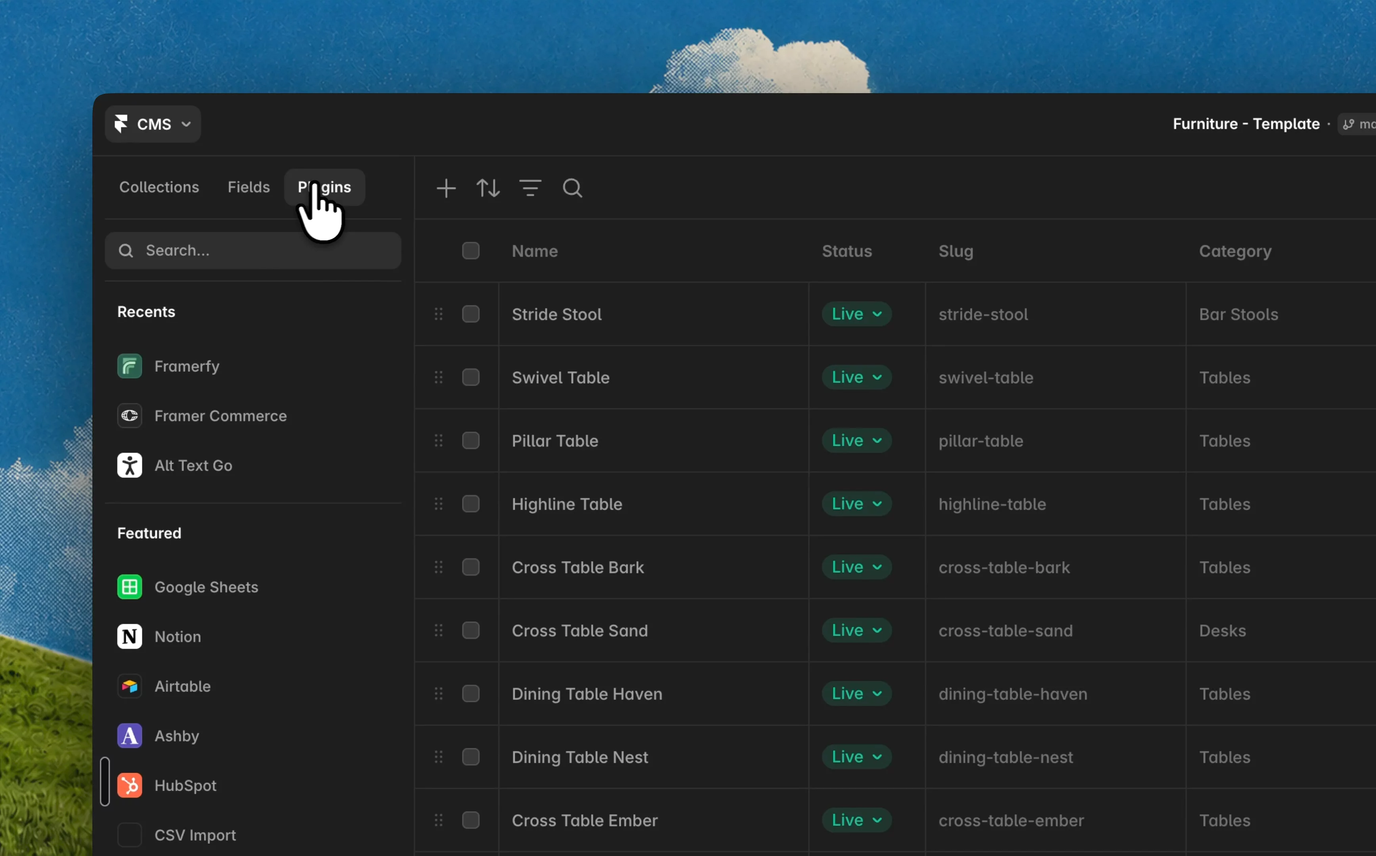
Task: Open the Ashby plugin icon
Action: 130,736
